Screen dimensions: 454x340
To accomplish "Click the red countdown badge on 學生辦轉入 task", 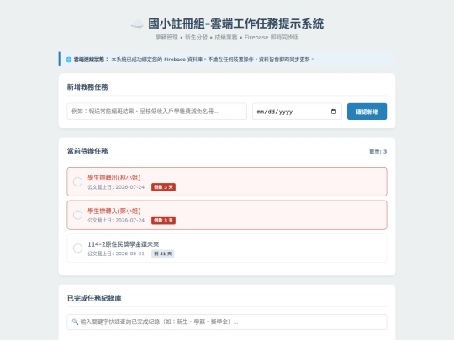I will click(x=163, y=220).
